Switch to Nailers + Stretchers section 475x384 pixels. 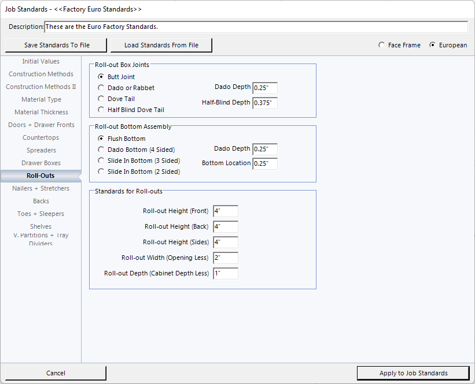click(41, 188)
